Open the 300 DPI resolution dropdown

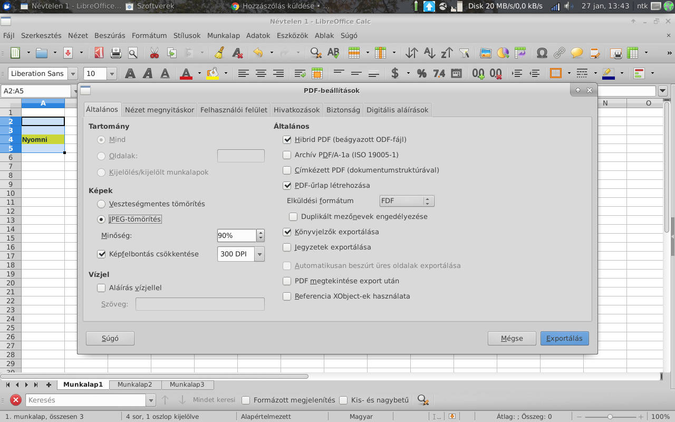coord(259,254)
